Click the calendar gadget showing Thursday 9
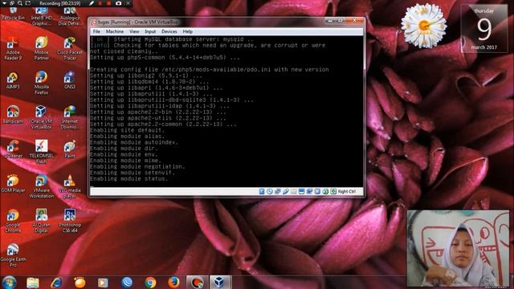514x289 pixels. [x=484, y=29]
